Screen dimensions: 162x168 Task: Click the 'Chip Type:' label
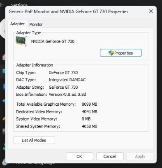coord(26,73)
